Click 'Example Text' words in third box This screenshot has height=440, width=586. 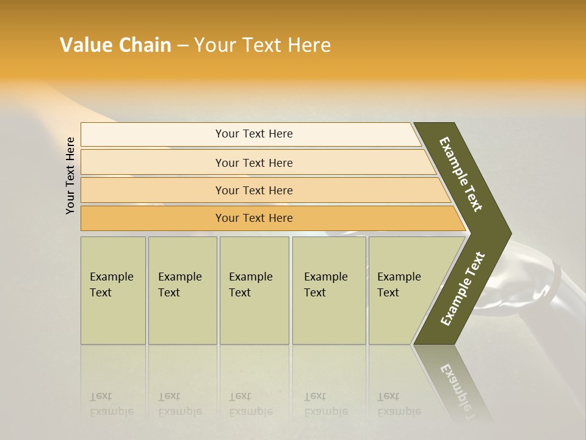click(251, 284)
